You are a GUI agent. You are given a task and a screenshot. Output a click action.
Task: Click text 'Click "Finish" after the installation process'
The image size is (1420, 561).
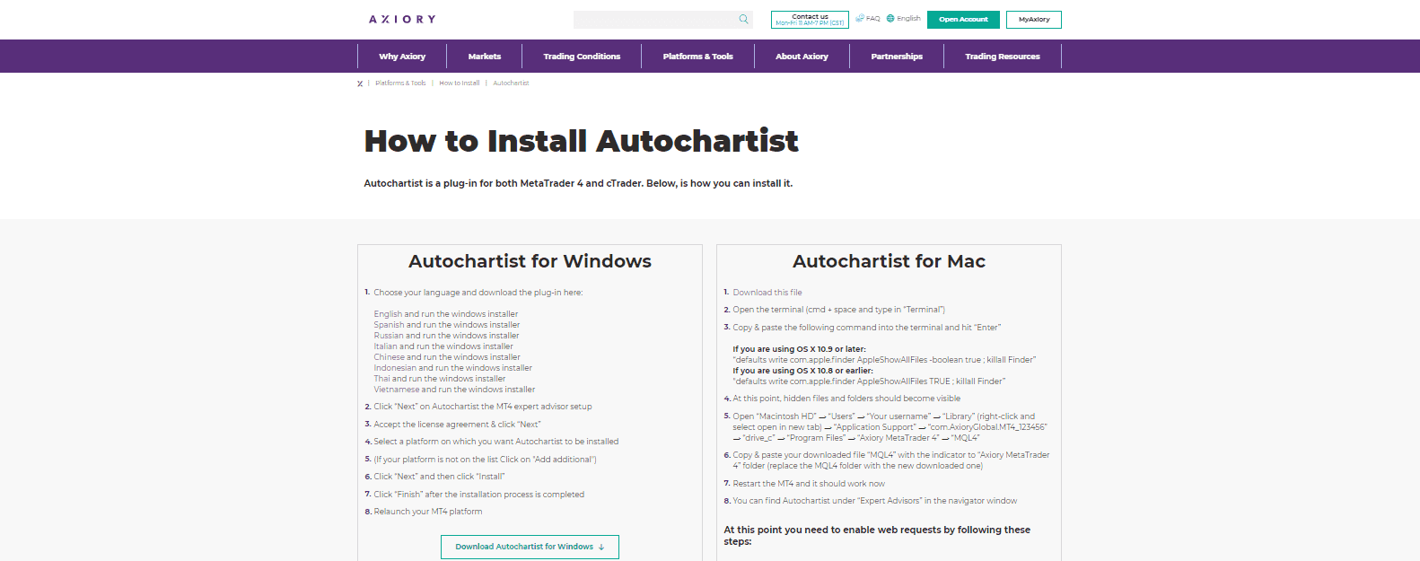point(479,495)
